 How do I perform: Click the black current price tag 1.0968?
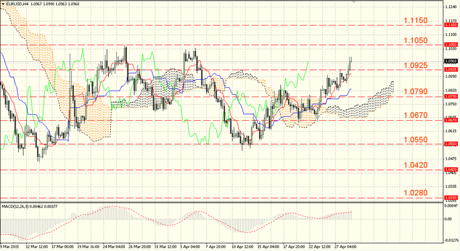coord(451,61)
